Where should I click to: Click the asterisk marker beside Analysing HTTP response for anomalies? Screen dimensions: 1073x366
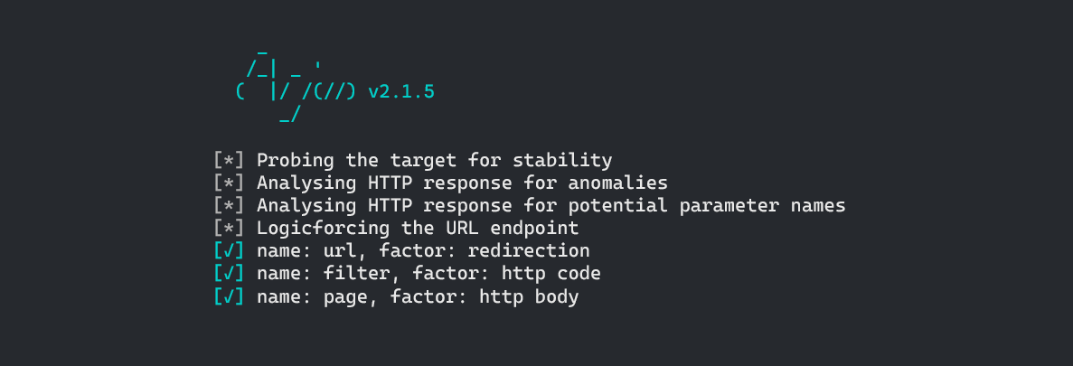tap(229, 183)
